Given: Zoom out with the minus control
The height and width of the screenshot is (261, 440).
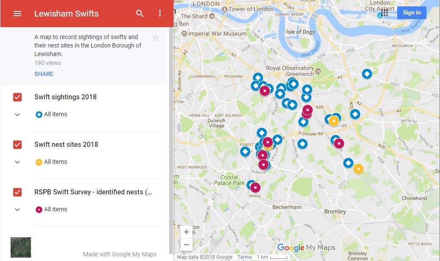Looking at the screenshot, I should (x=186, y=245).
